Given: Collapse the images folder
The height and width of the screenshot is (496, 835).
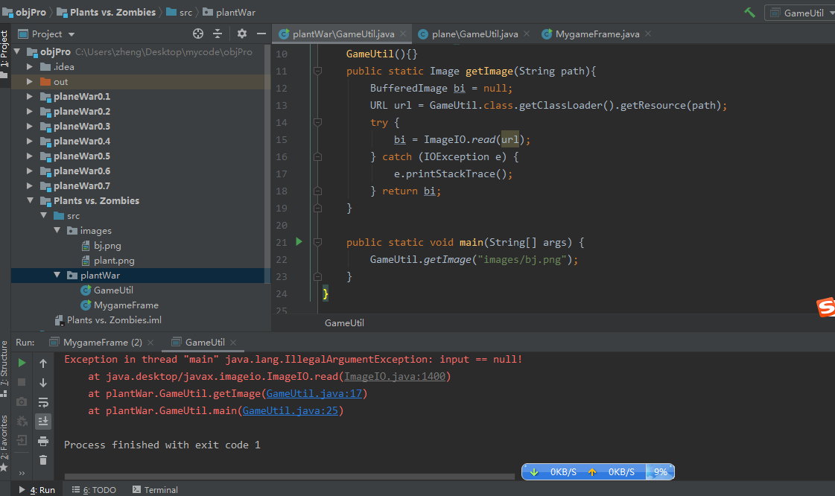Looking at the screenshot, I should pyautogui.click(x=57, y=230).
